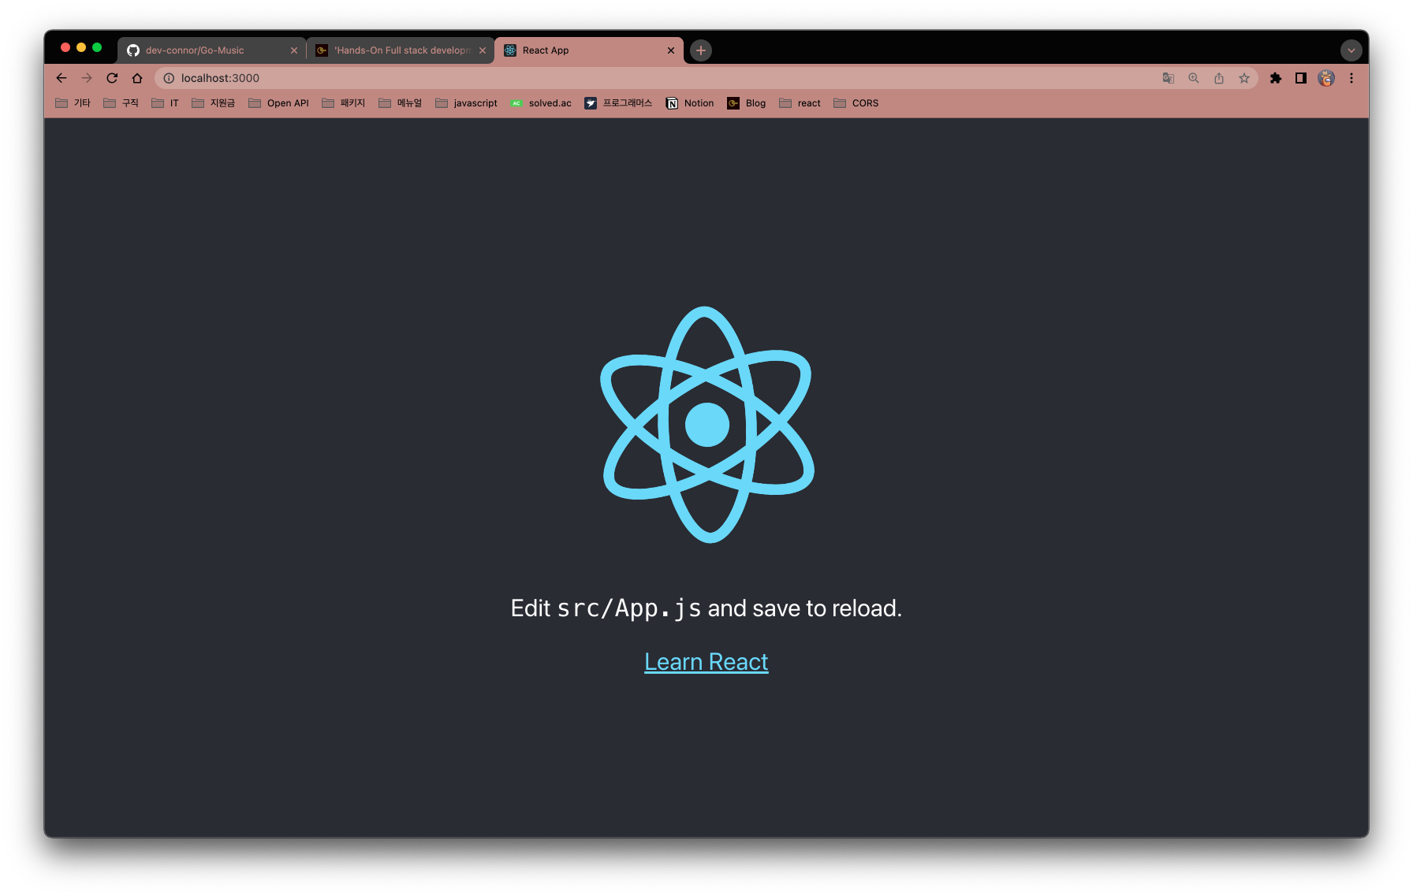
Task: Click the forward navigation arrow
Action: click(87, 78)
